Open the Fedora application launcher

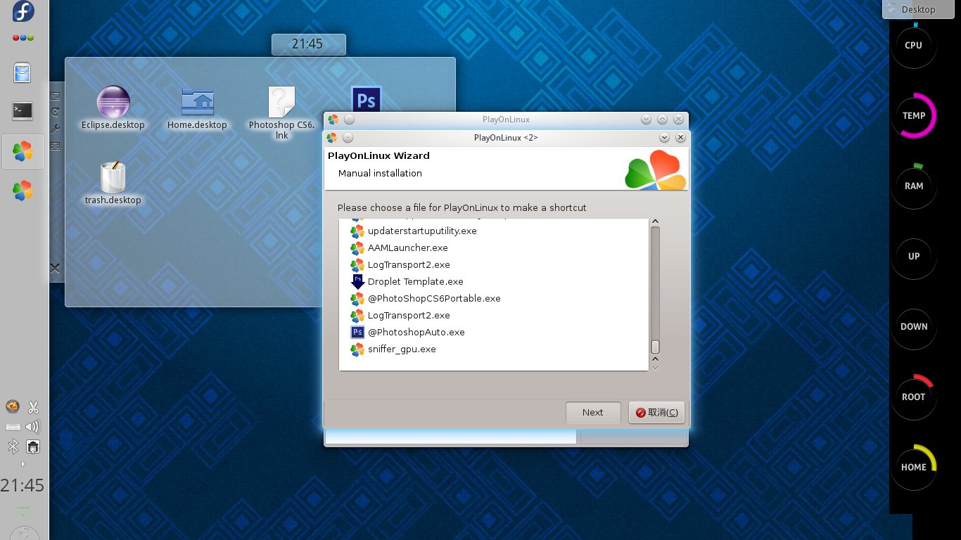(x=23, y=12)
